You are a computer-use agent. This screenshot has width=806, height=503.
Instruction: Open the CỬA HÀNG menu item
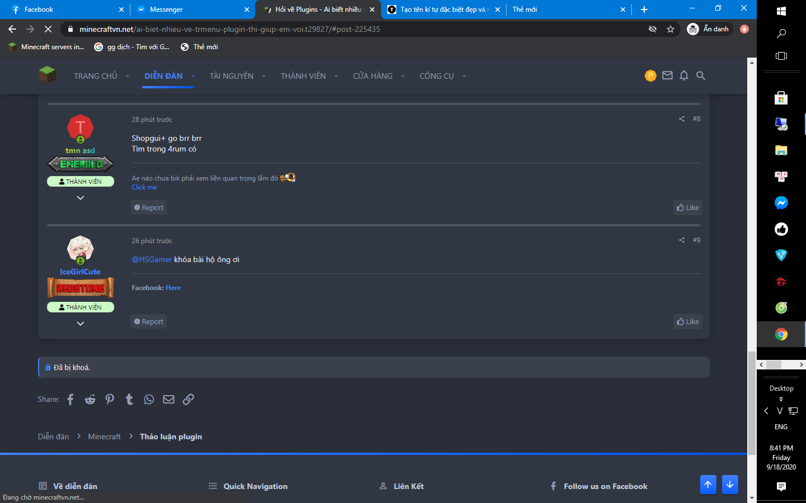[373, 76]
